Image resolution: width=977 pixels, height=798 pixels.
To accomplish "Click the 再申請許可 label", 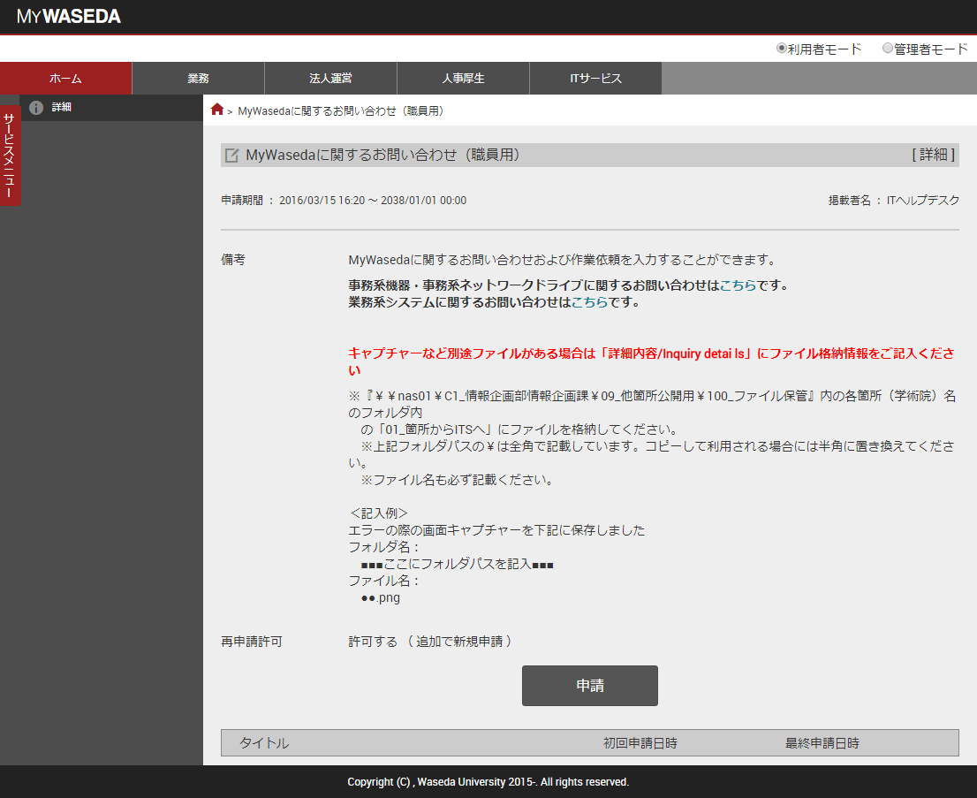I will (x=252, y=642).
